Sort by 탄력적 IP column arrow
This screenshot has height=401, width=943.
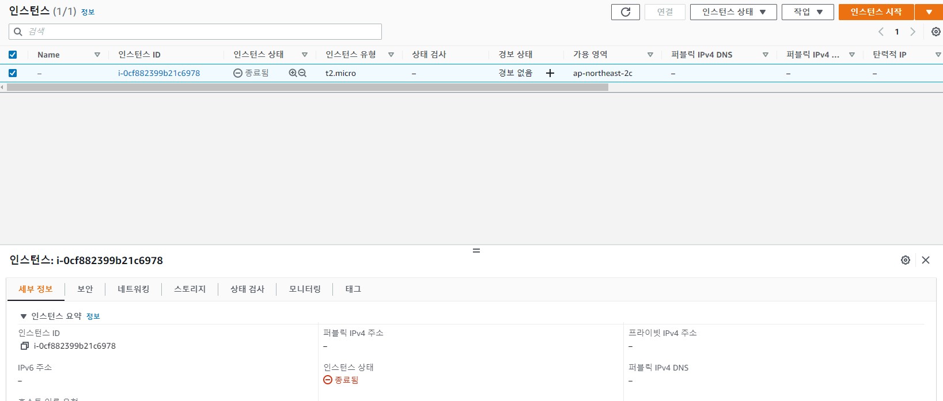tap(938, 55)
